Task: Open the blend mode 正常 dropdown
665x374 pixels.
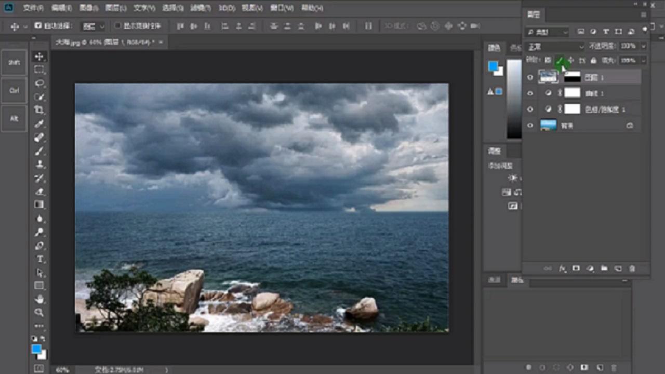Action: coord(555,47)
